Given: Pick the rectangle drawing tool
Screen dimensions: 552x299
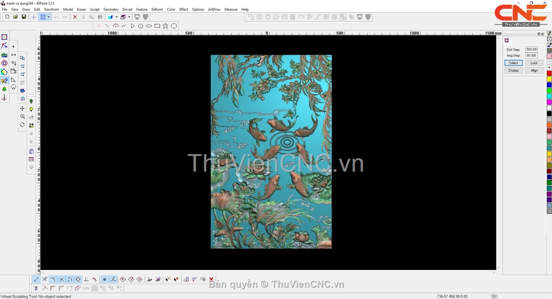Looking at the screenshot, I should tap(157, 26).
